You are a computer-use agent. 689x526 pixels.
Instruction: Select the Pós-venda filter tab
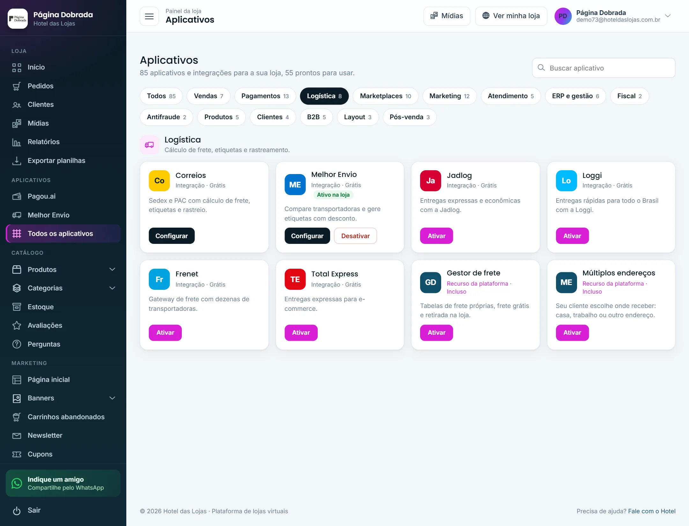tap(410, 117)
